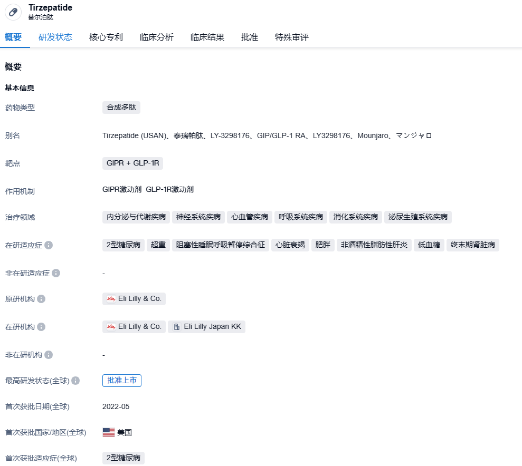Click info icon next to 在研适应症
The width and height of the screenshot is (522, 466).
click(x=49, y=245)
